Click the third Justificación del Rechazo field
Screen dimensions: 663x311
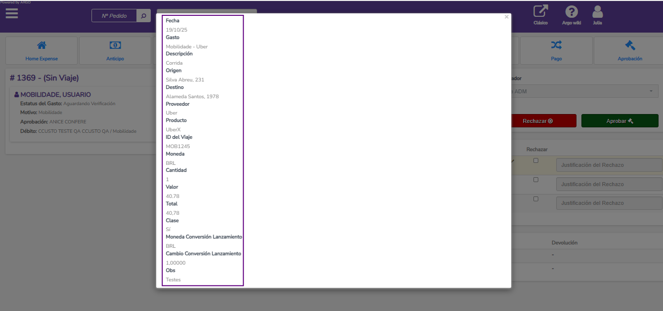click(x=609, y=203)
